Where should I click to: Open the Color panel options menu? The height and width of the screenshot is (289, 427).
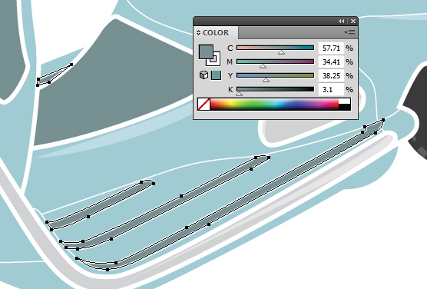click(349, 33)
